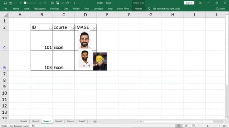
Task: Switch to the Insert ribbon tab
Action: point(26,9)
